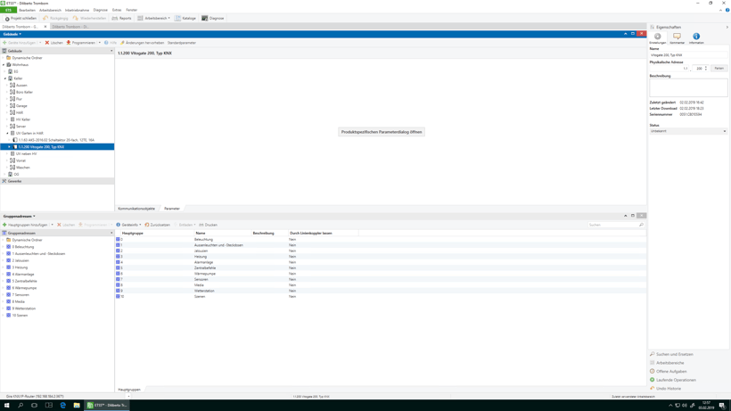
Task: Open the Programmieren dropdown arrow in the Gebäude toolbar
Action: click(x=99, y=43)
